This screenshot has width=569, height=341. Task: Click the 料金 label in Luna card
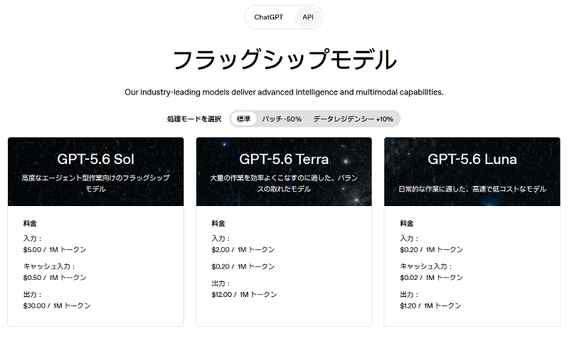coord(407,224)
